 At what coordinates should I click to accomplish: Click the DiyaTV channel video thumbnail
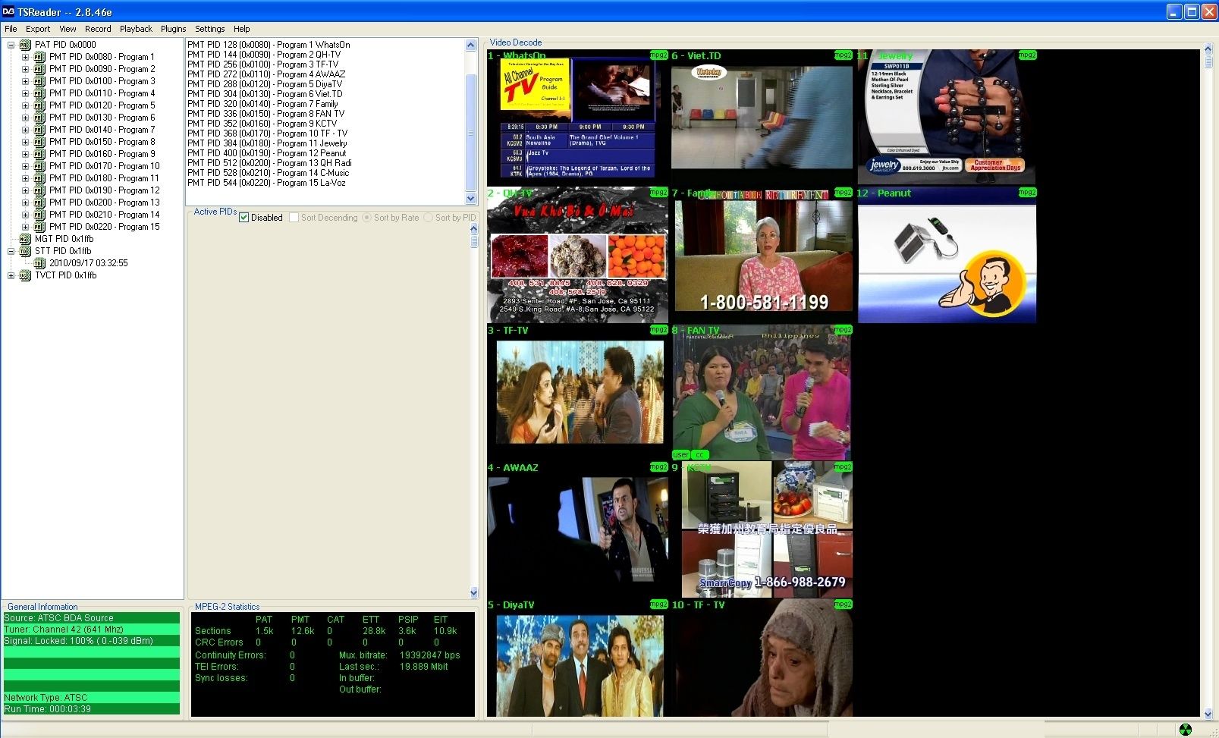pos(577,659)
